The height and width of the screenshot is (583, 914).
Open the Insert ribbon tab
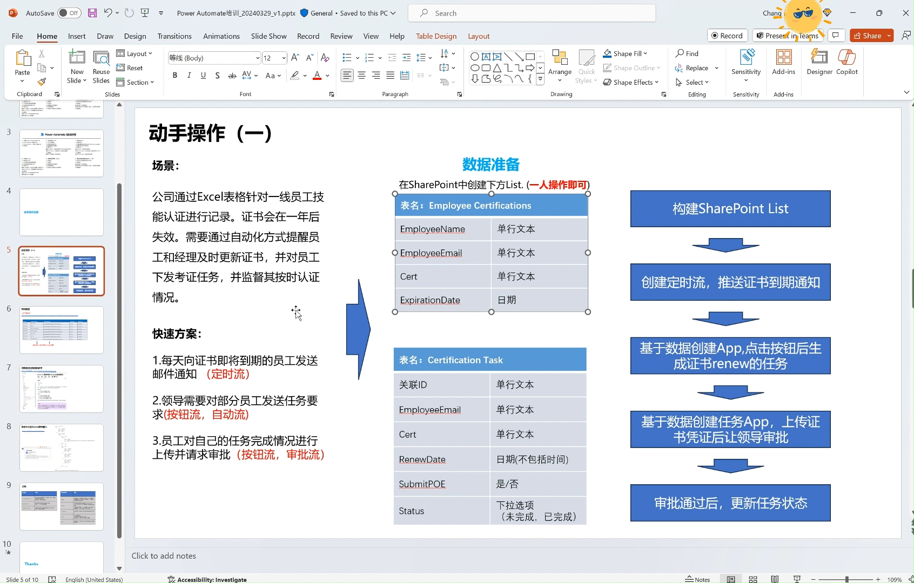click(x=77, y=36)
